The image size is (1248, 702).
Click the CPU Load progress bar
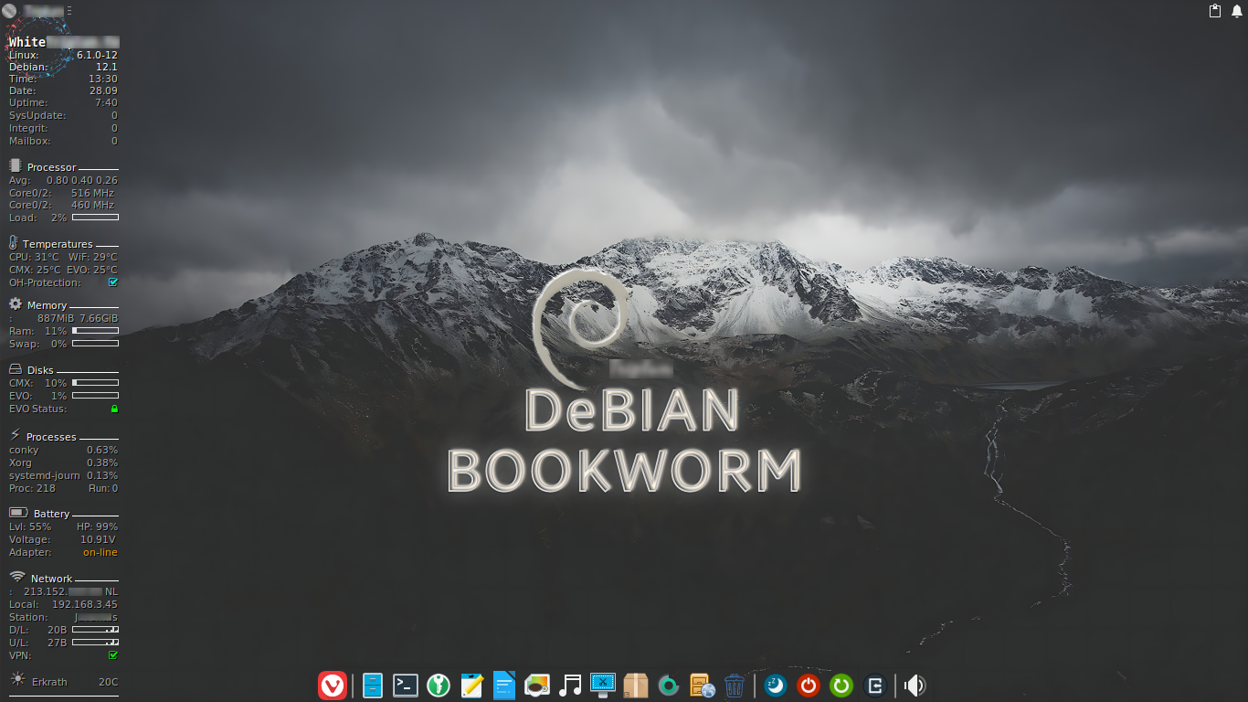click(95, 218)
